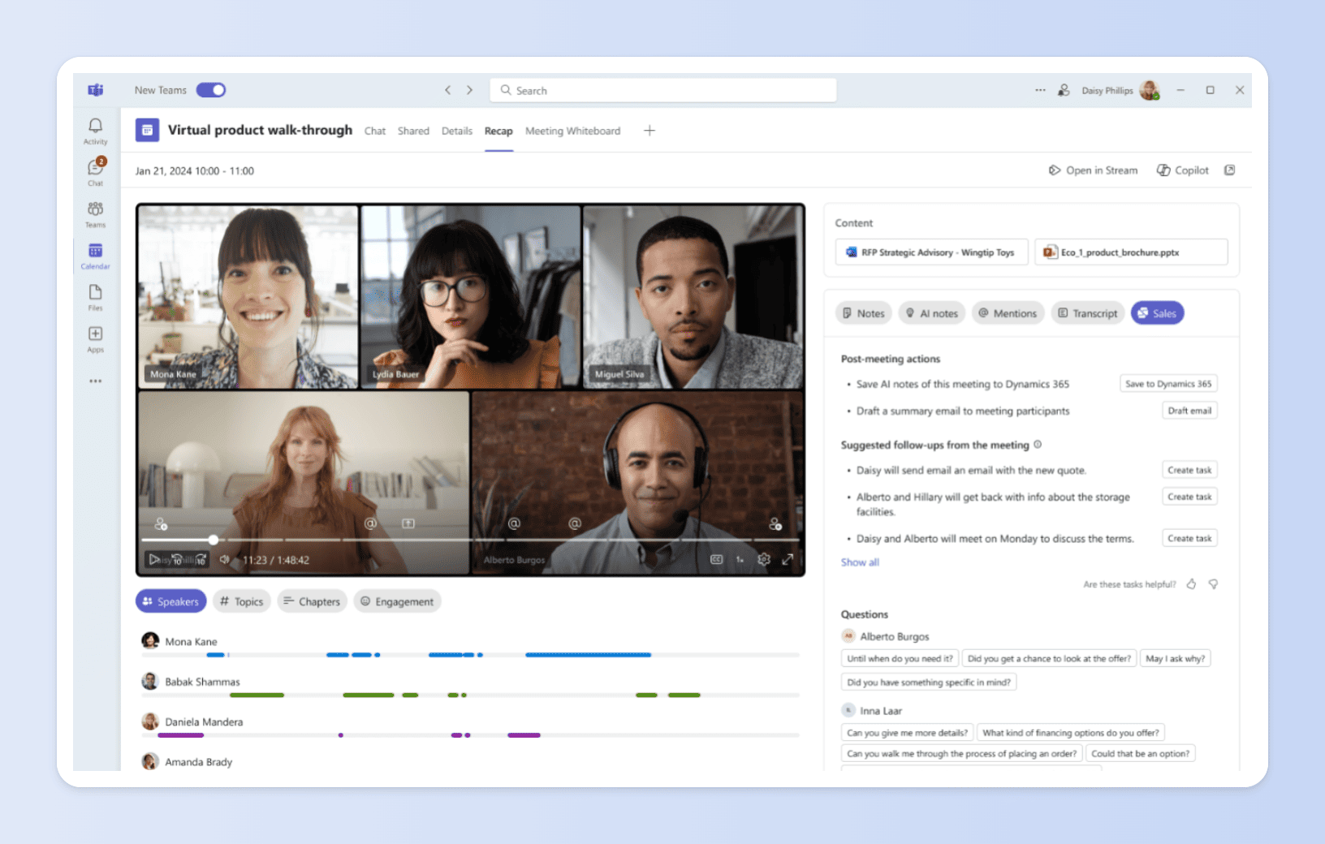Show the Mentions tab
Viewport: 1325px width, 844px height.
pos(1008,313)
